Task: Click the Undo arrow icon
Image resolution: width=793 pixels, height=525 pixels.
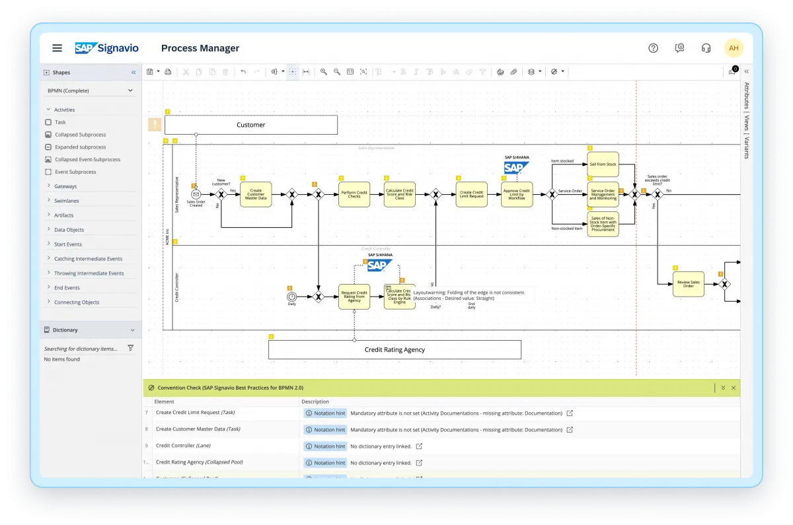Action: pos(243,71)
